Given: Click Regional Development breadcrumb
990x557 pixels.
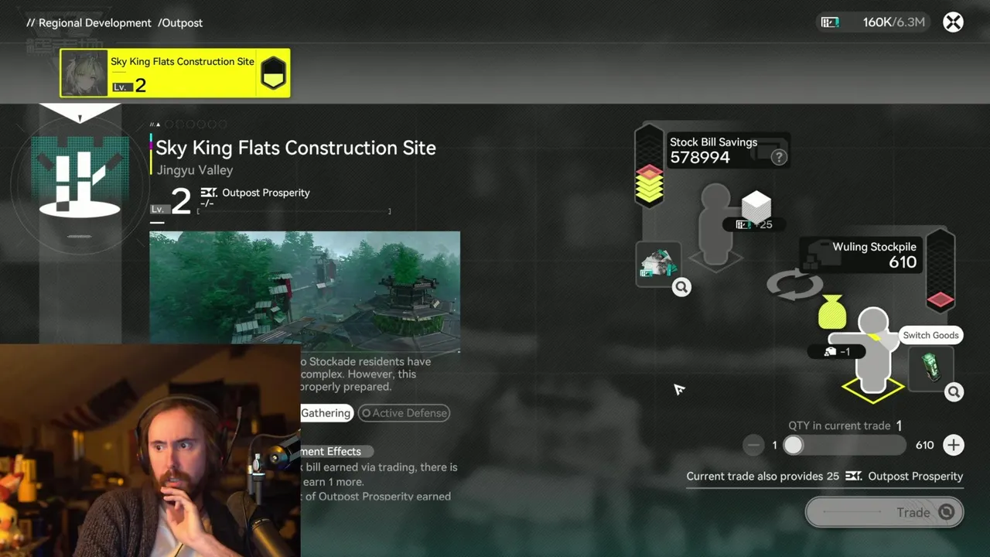Looking at the screenshot, I should click(94, 22).
